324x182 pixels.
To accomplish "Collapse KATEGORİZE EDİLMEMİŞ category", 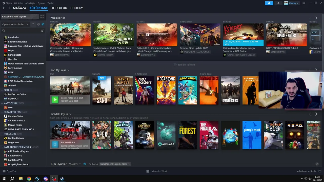I will pyautogui.click(x=2, y=147).
